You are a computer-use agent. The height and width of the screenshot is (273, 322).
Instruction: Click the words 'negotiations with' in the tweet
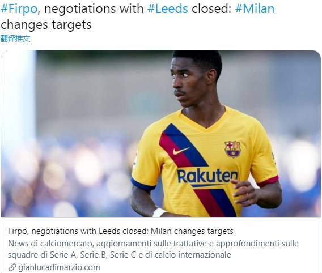point(94,9)
